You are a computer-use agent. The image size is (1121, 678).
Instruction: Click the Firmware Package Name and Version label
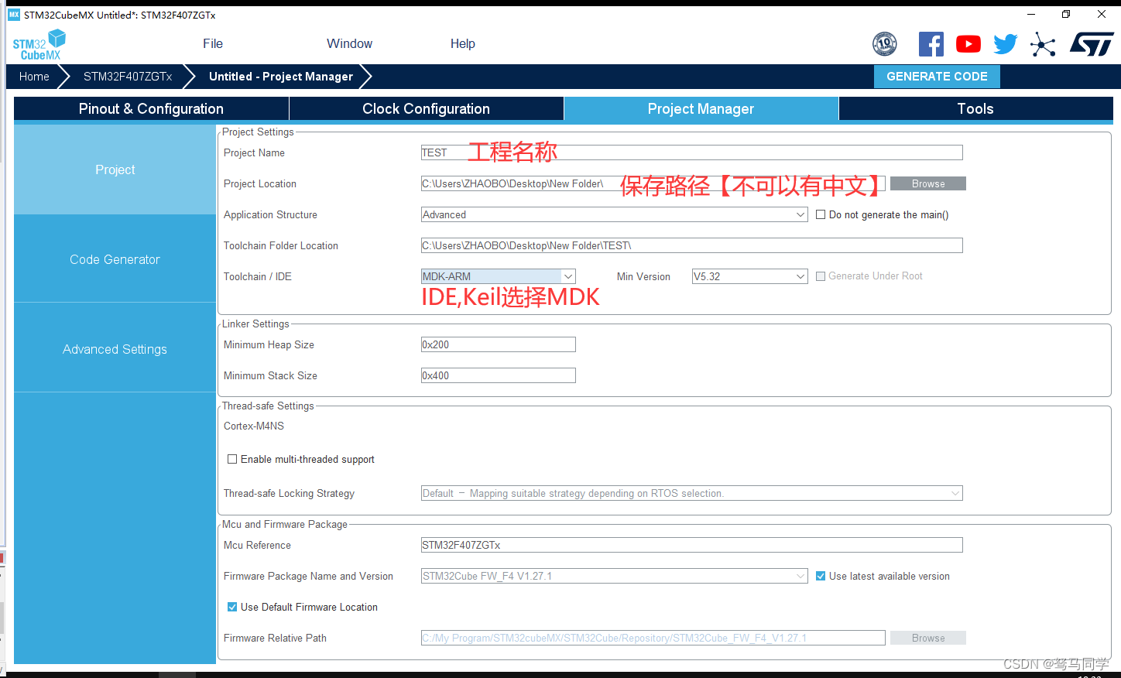pyautogui.click(x=308, y=576)
